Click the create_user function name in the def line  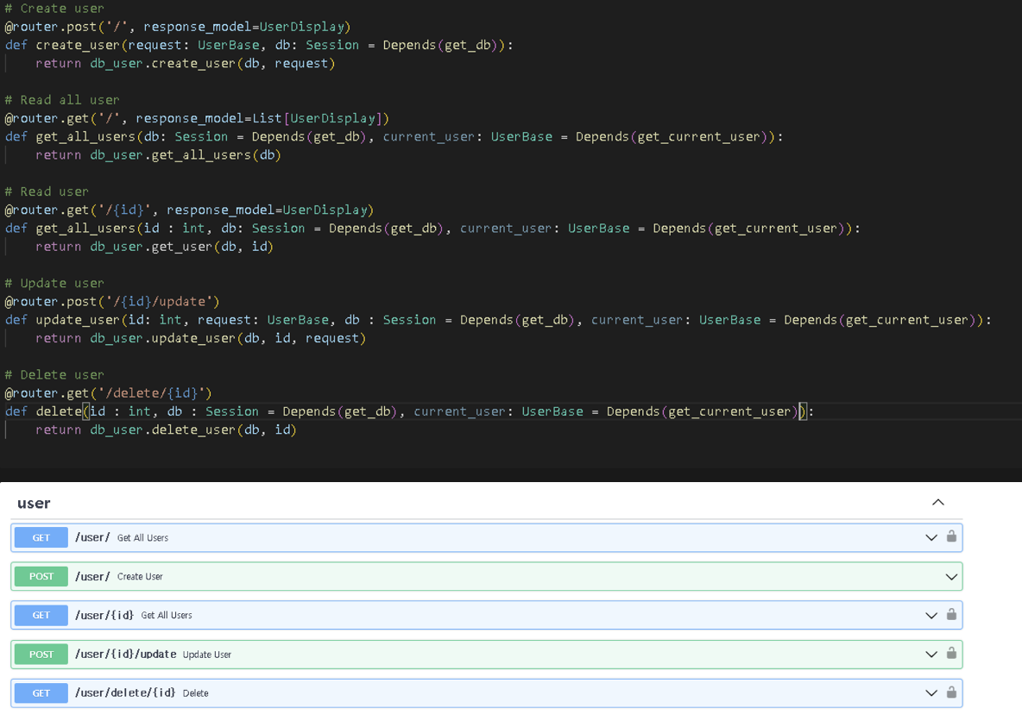click(78, 45)
